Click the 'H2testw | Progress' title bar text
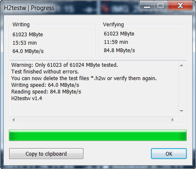196x169 pixels. (x=29, y=8)
